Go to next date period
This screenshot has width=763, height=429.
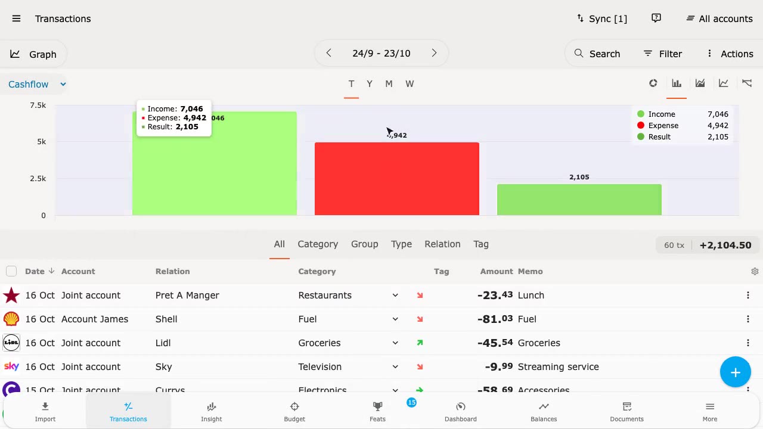(x=434, y=53)
